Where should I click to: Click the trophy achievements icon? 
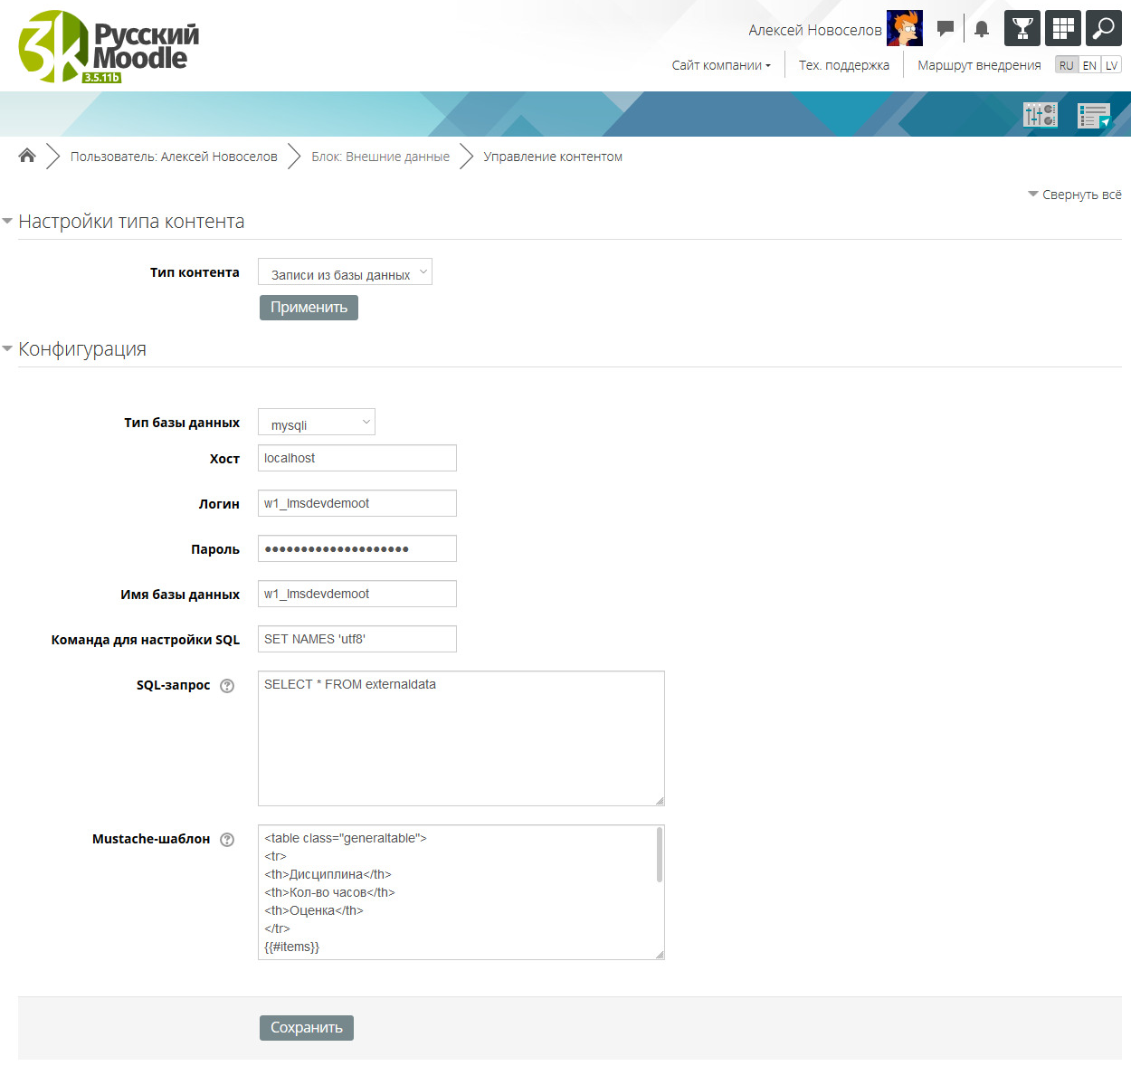[x=1022, y=28]
